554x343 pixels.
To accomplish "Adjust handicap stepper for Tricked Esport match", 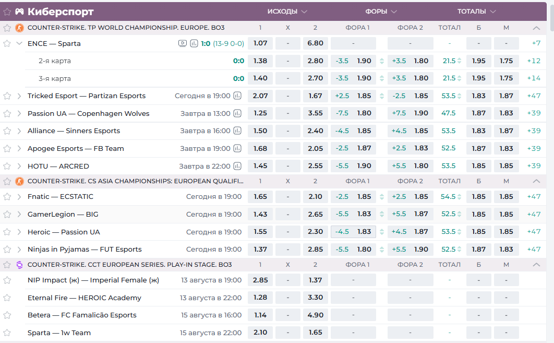I will click(x=381, y=96).
